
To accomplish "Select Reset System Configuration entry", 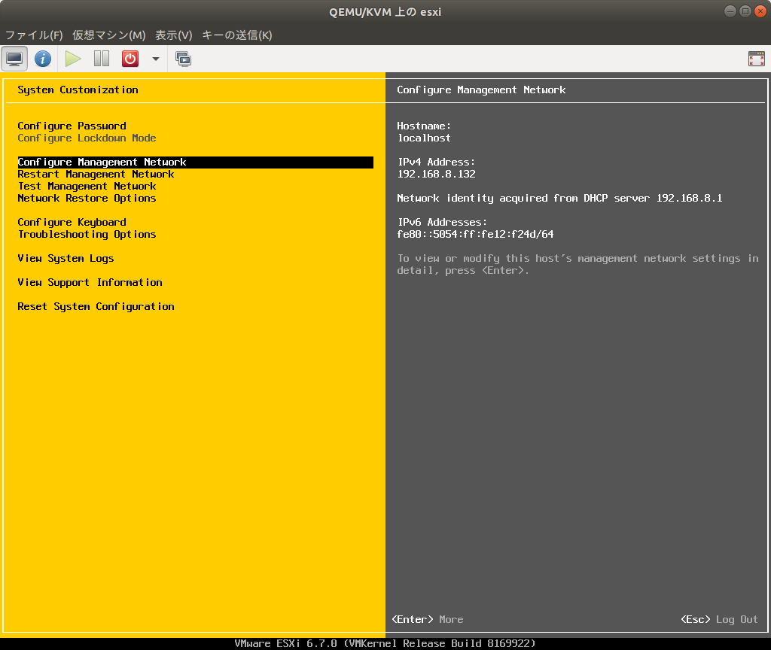I will (96, 307).
